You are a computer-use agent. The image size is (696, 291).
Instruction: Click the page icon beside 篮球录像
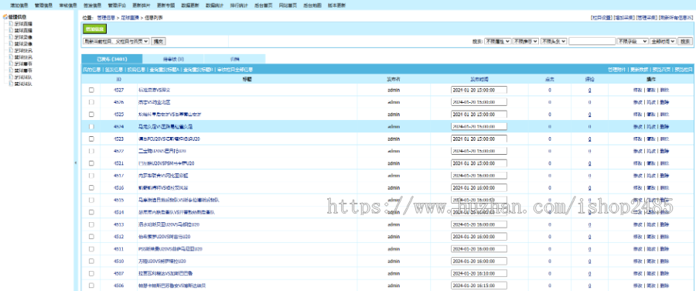[x=12, y=43]
